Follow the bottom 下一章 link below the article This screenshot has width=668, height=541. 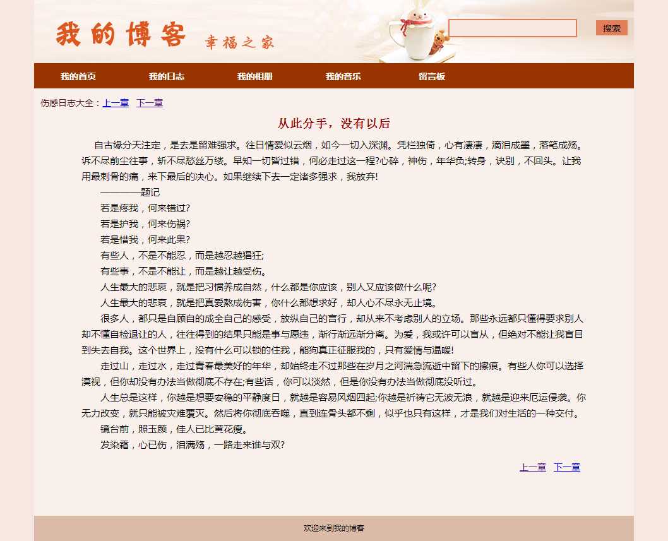point(567,467)
